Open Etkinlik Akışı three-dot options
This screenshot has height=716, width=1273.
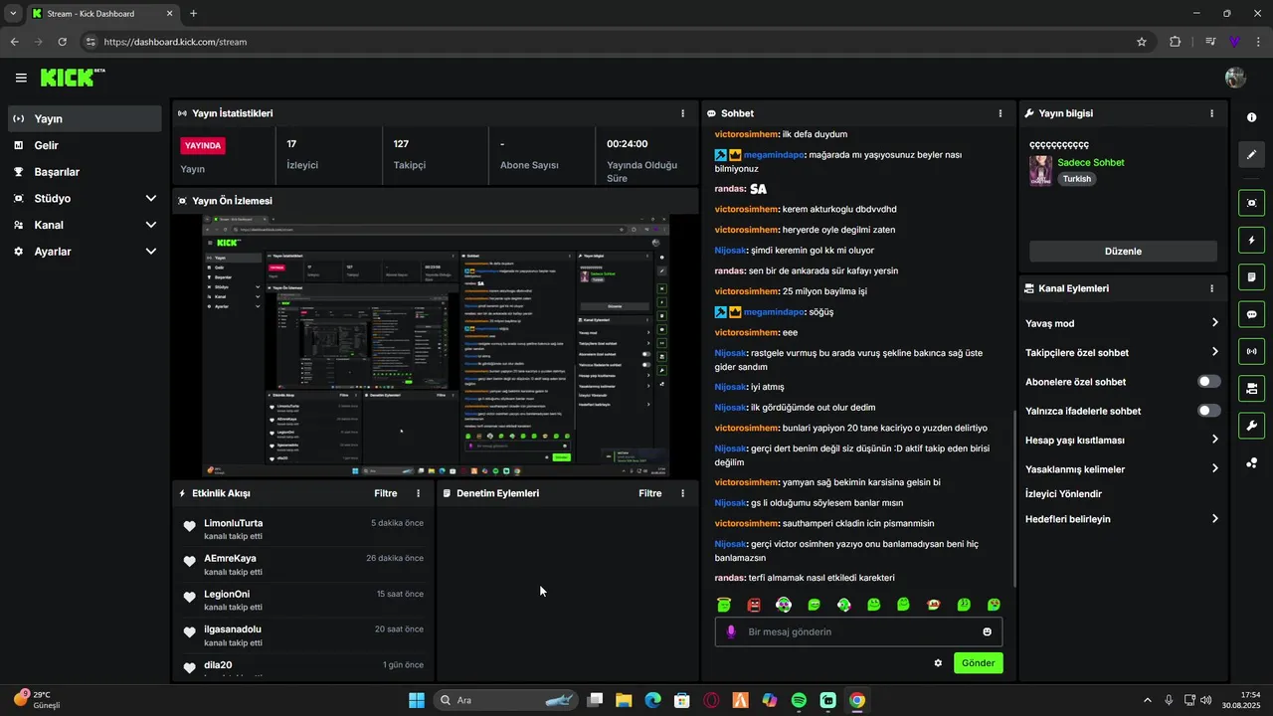[x=418, y=493]
